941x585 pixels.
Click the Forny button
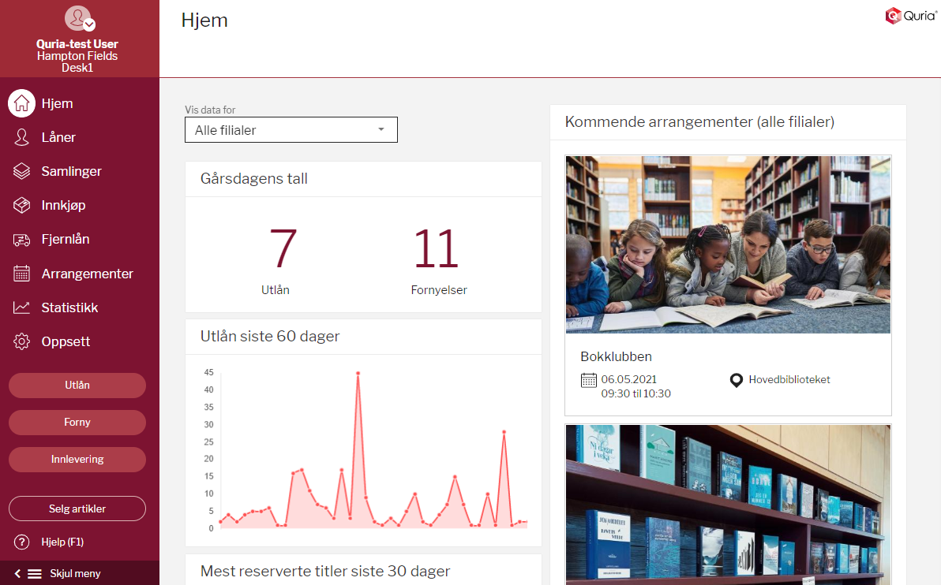tap(77, 423)
